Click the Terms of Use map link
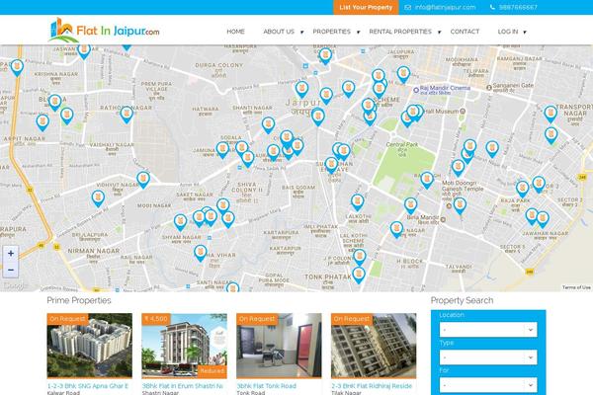Image resolution: width=593 pixels, height=395 pixels. tap(576, 287)
